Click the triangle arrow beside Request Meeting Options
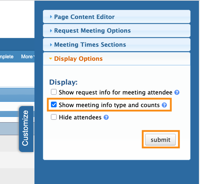 51,31
